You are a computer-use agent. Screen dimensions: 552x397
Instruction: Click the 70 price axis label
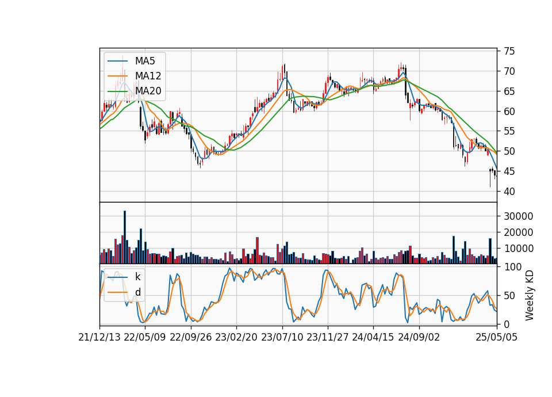point(509,71)
